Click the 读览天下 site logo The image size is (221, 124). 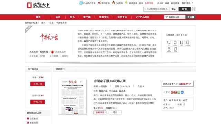tap(38, 6)
